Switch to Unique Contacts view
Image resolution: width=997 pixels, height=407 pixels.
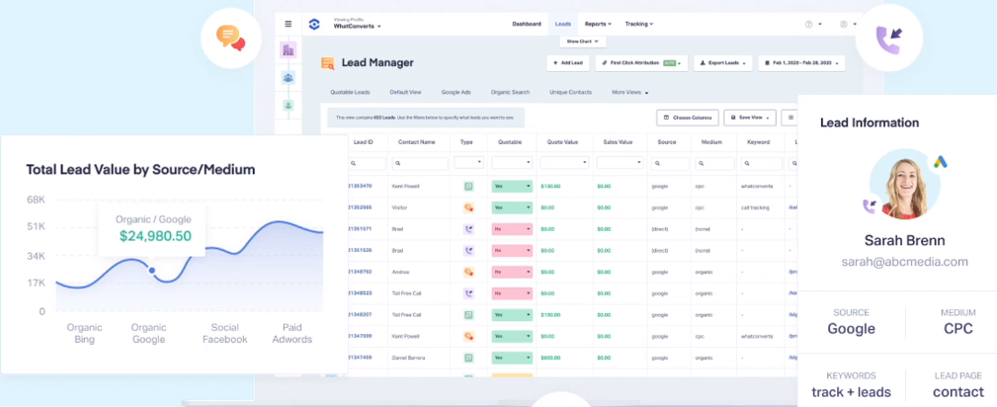point(570,92)
